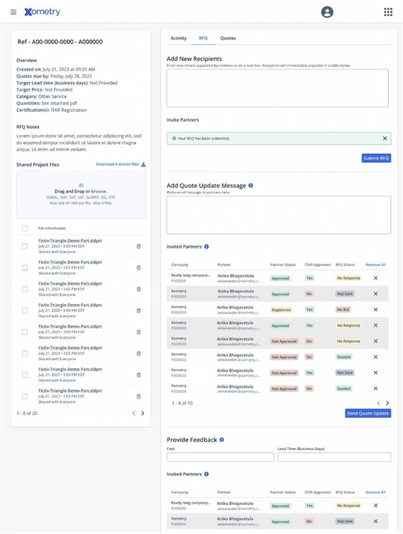Go to previous page of shared files
The width and height of the screenshot is (403, 534).
[x=134, y=413]
